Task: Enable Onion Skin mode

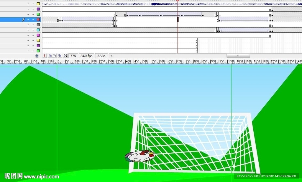Action: click(x=50, y=56)
